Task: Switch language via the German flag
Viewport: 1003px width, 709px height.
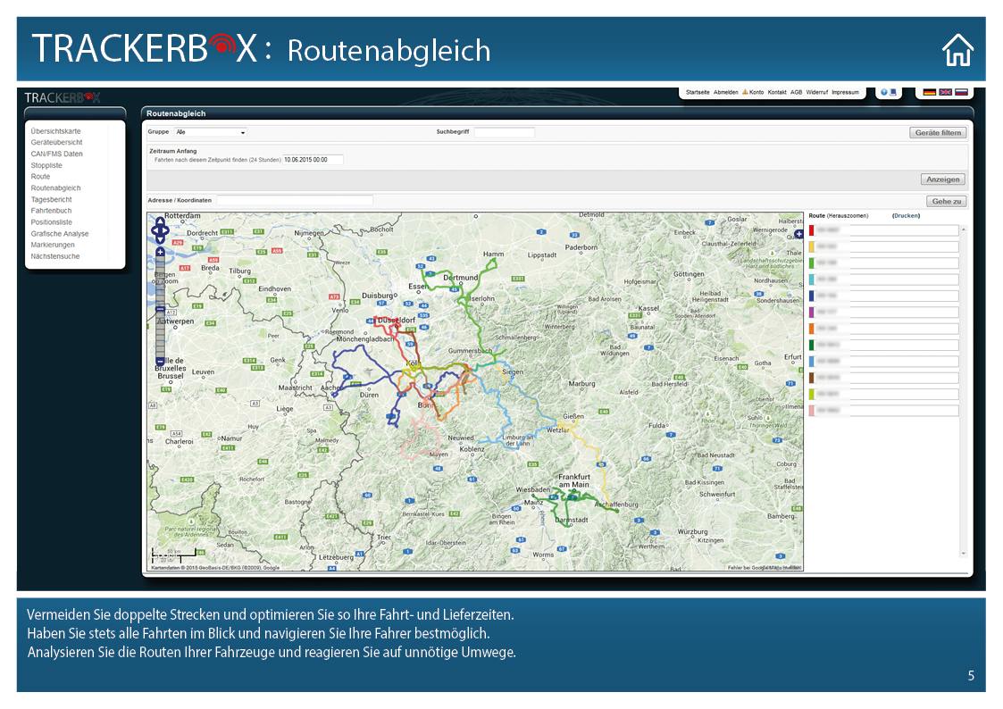Action: click(x=930, y=92)
